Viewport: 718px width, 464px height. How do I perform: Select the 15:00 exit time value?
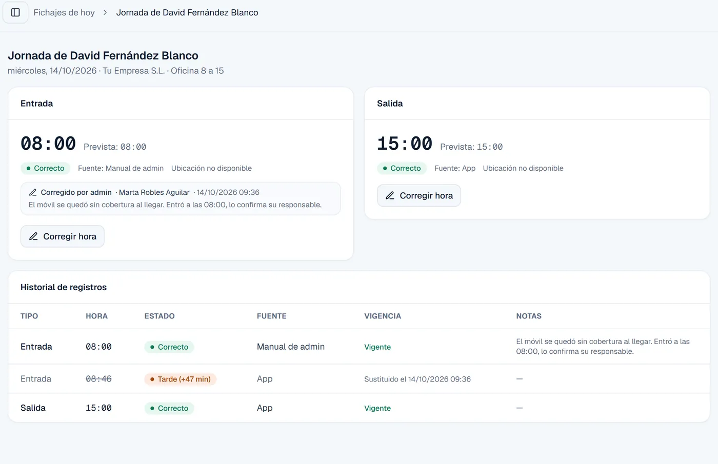(405, 144)
